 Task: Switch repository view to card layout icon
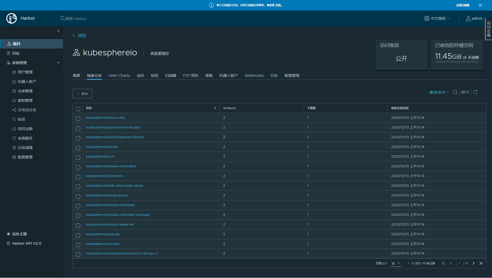coord(463,92)
